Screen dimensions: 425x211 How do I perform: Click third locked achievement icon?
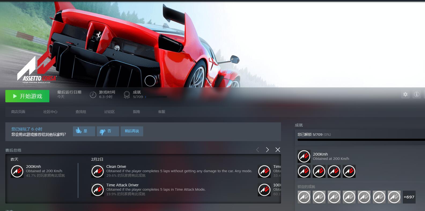tap(334, 197)
